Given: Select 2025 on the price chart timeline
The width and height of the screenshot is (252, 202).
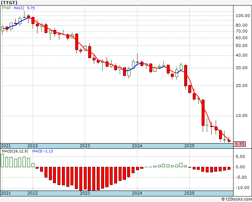Looking at the screenshot, I should [x=189, y=146].
